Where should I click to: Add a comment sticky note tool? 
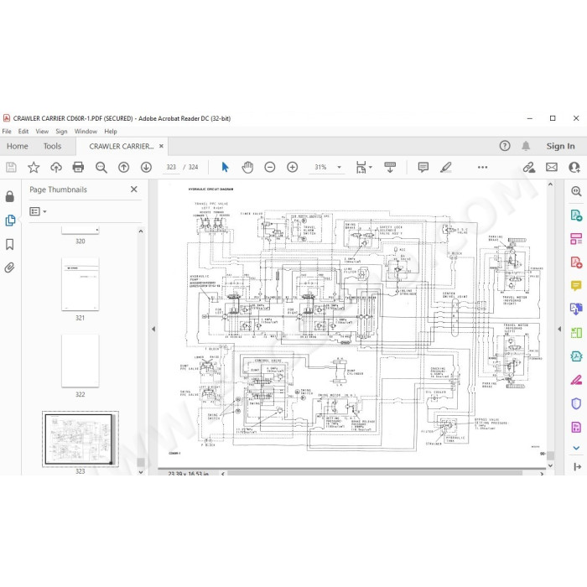pos(423,167)
